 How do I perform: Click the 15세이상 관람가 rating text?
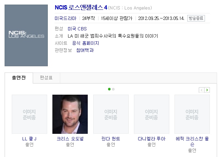pyautogui.click(x=117, y=18)
